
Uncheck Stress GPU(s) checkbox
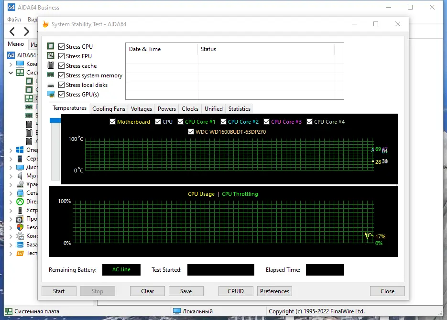61,94
